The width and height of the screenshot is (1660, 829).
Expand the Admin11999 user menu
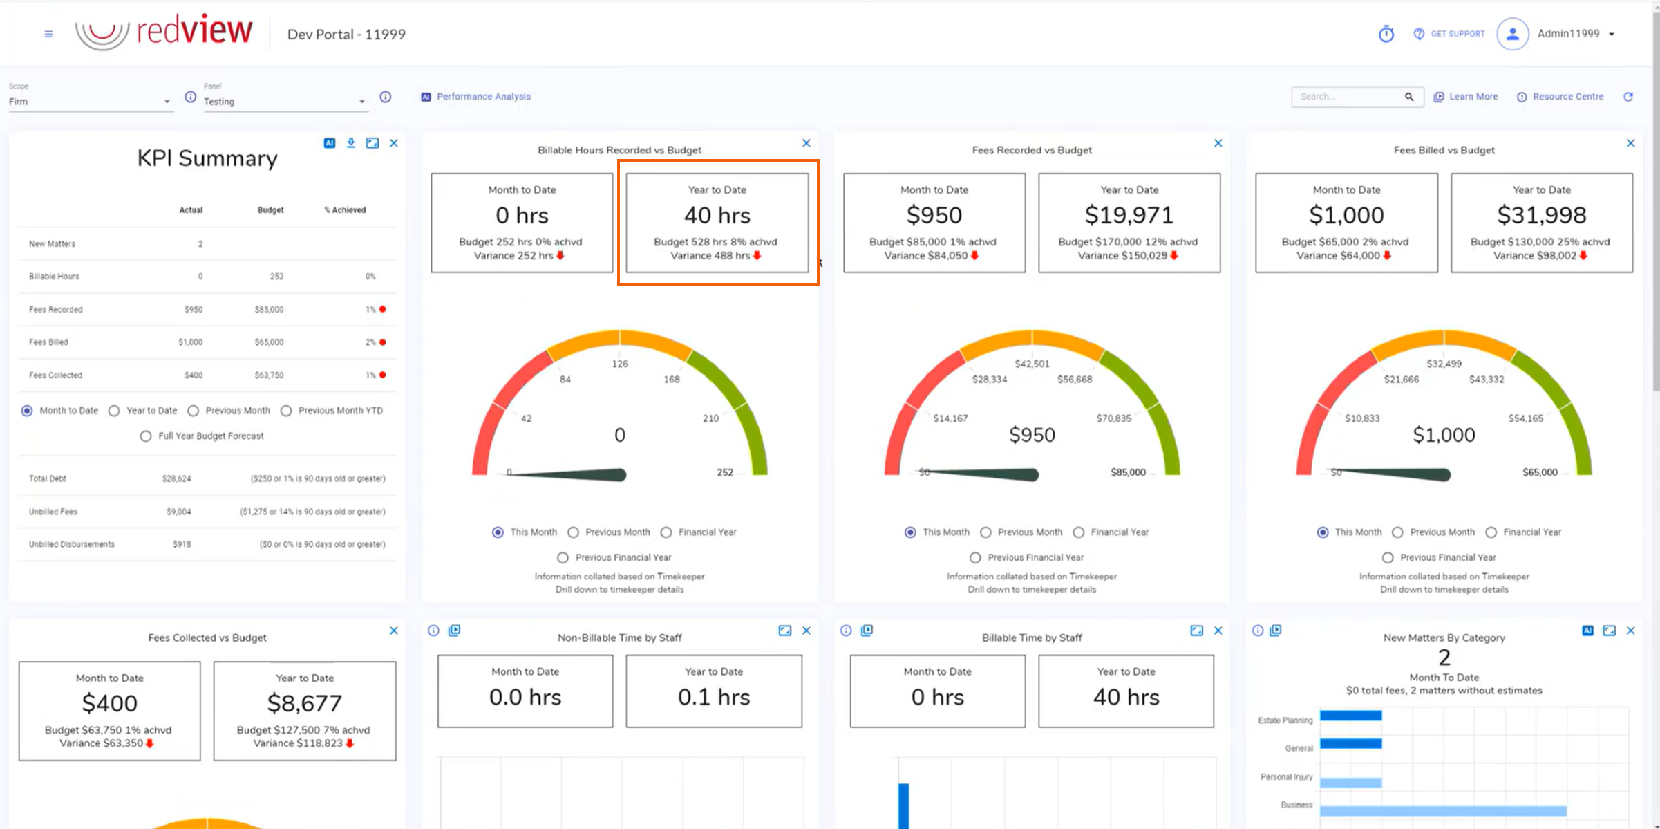click(1612, 34)
